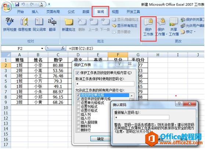
Task: Enable 删除列 checkbox
Action: (78, 126)
